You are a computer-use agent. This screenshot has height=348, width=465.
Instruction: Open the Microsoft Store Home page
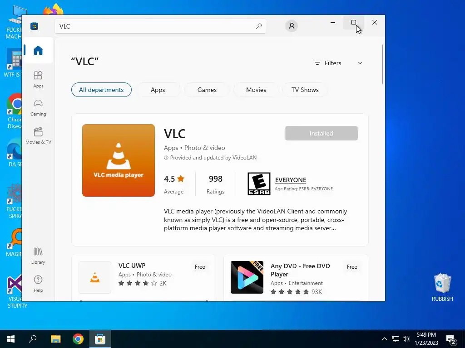pyautogui.click(x=38, y=50)
